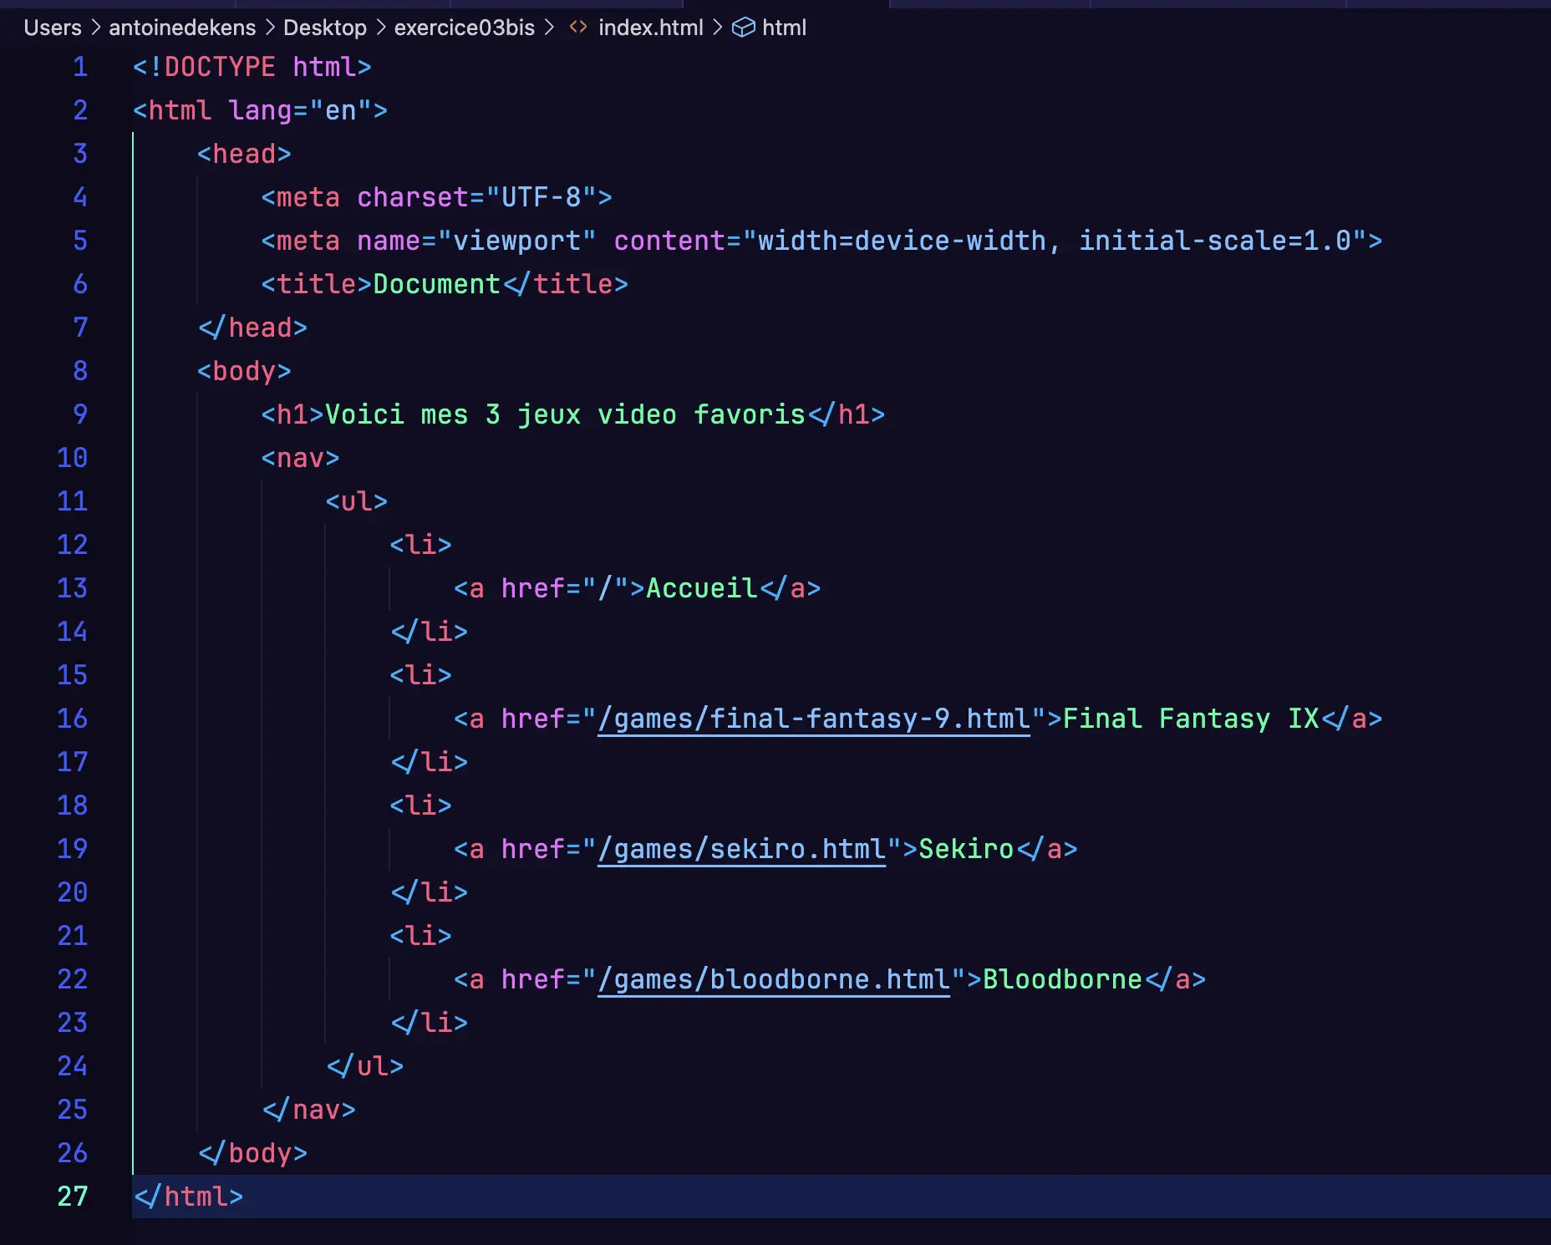Open the Desktop breadcrumb folder
1551x1245 pixels.
(324, 28)
